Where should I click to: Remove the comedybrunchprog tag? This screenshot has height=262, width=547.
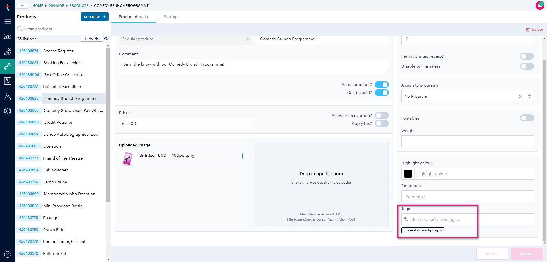[441, 230]
